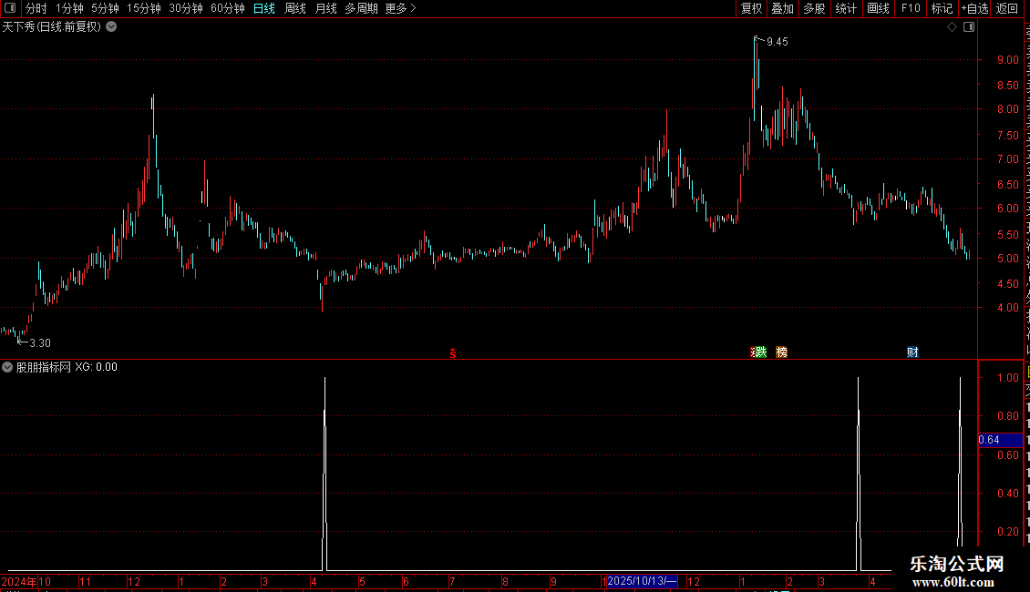Click the 叠加 overlay button
Screen dimensions: 1030x592
tap(782, 8)
